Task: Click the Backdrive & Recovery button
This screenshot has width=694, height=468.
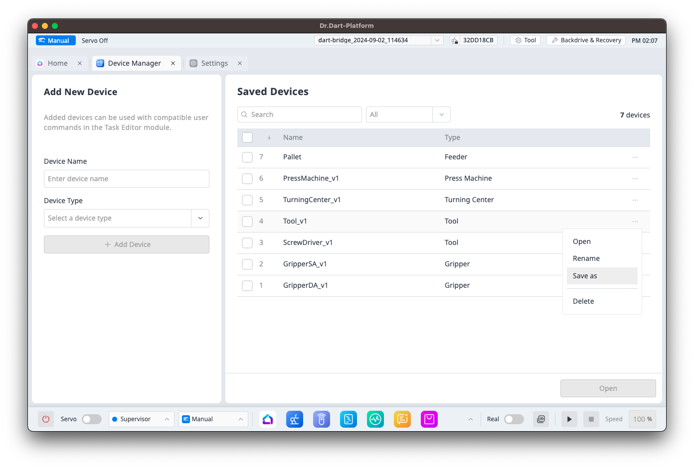Action: (586, 40)
